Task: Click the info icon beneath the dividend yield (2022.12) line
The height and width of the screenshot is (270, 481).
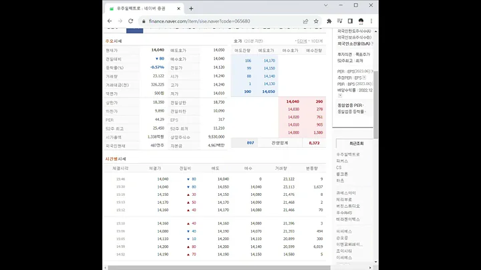Action: point(339,96)
